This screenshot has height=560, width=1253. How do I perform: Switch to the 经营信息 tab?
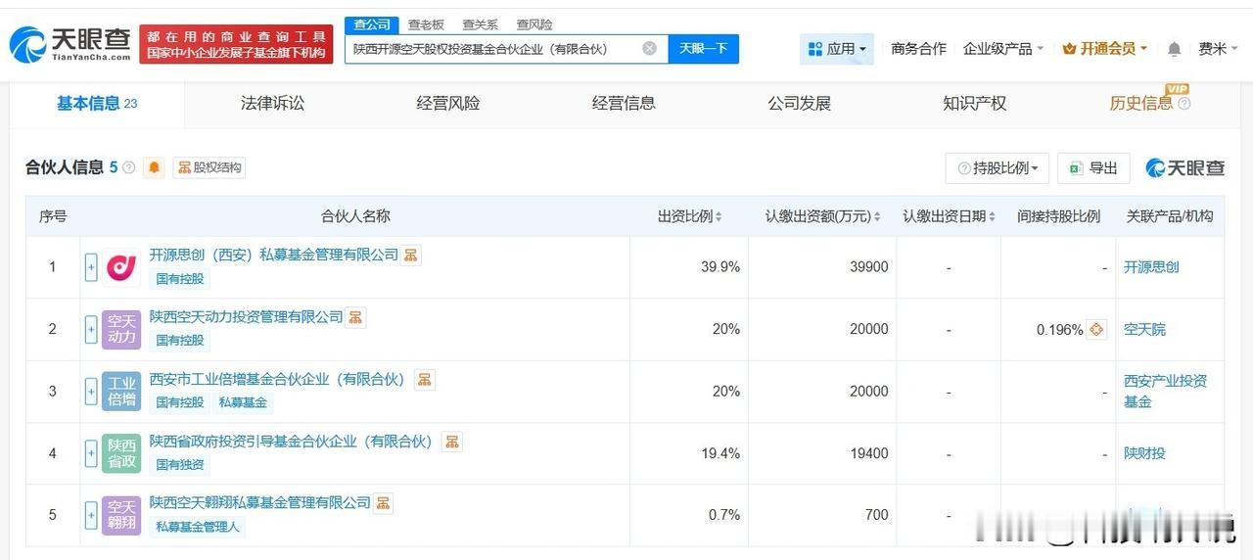[x=624, y=103]
